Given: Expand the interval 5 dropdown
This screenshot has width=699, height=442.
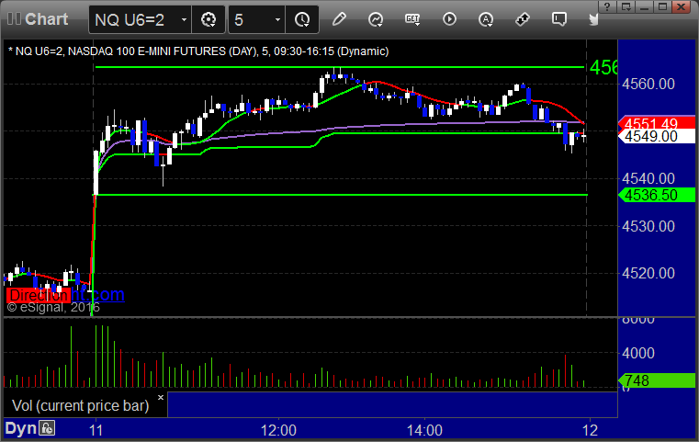Looking at the screenshot, I should (277, 19).
